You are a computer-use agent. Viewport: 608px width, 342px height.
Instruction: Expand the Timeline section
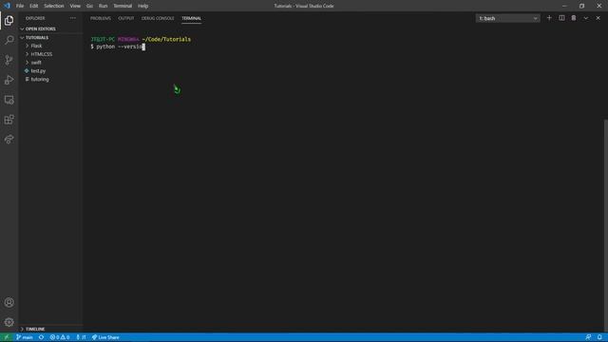[x=50, y=329]
